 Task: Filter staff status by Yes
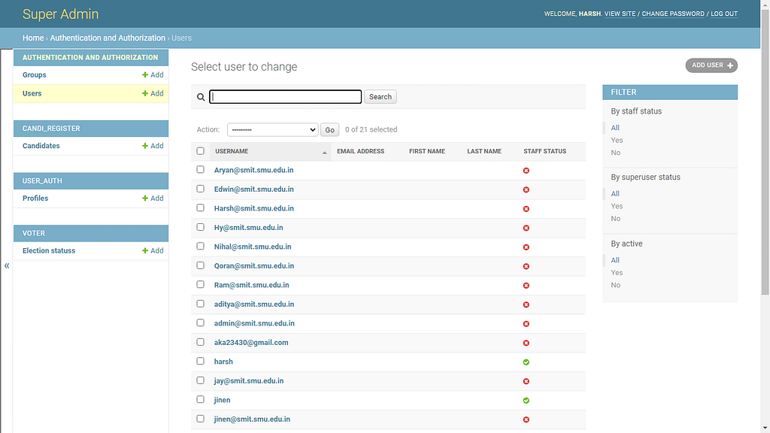617,141
